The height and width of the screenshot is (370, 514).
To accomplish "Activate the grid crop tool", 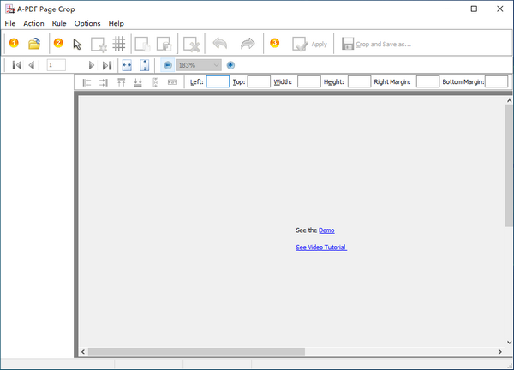I will pyautogui.click(x=119, y=44).
